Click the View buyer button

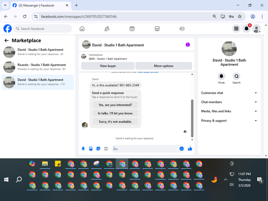(x=108, y=66)
